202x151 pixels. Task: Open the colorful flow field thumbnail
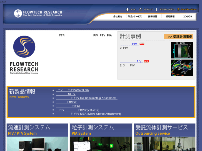[x=182, y=68]
